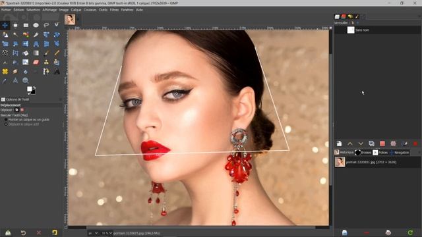Swap foreground and background colors

[x=34, y=88]
